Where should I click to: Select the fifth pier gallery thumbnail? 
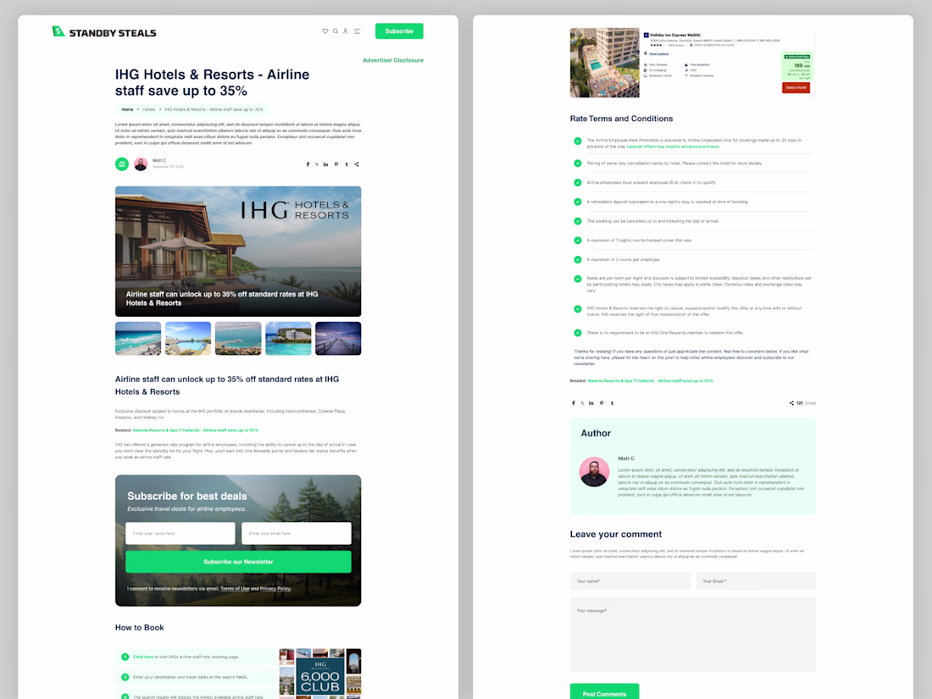pyautogui.click(x=338, y=338)
